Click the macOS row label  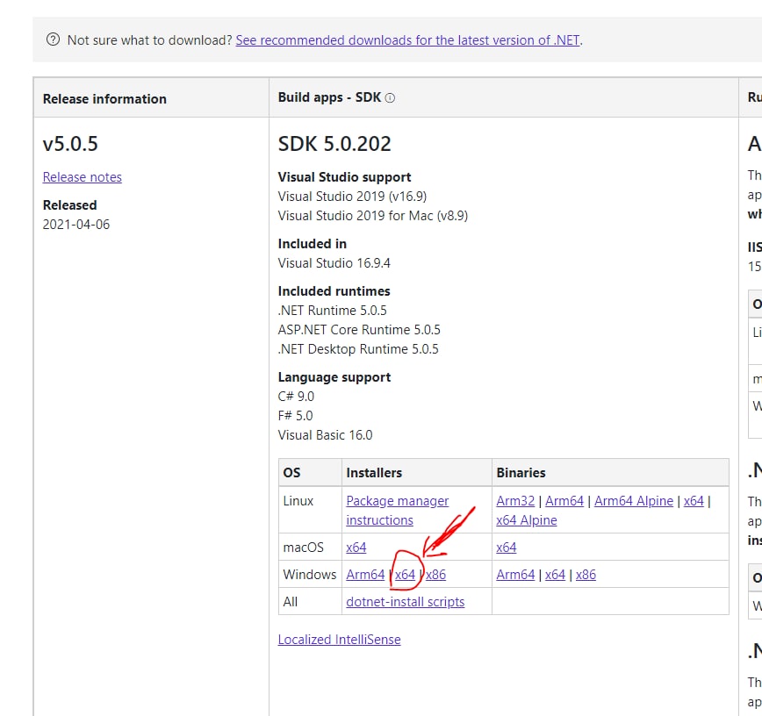pos(303,548)
